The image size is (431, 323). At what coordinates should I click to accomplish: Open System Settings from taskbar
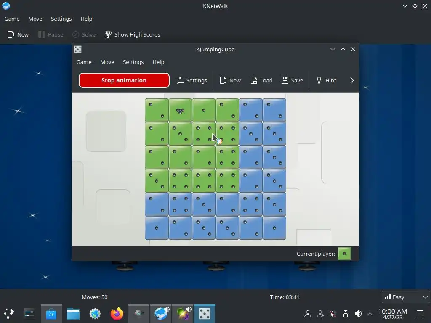point(29,313)
